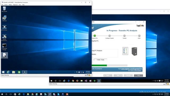Open the www.laplink.com/ExpressFTA link

coord(131,69)
